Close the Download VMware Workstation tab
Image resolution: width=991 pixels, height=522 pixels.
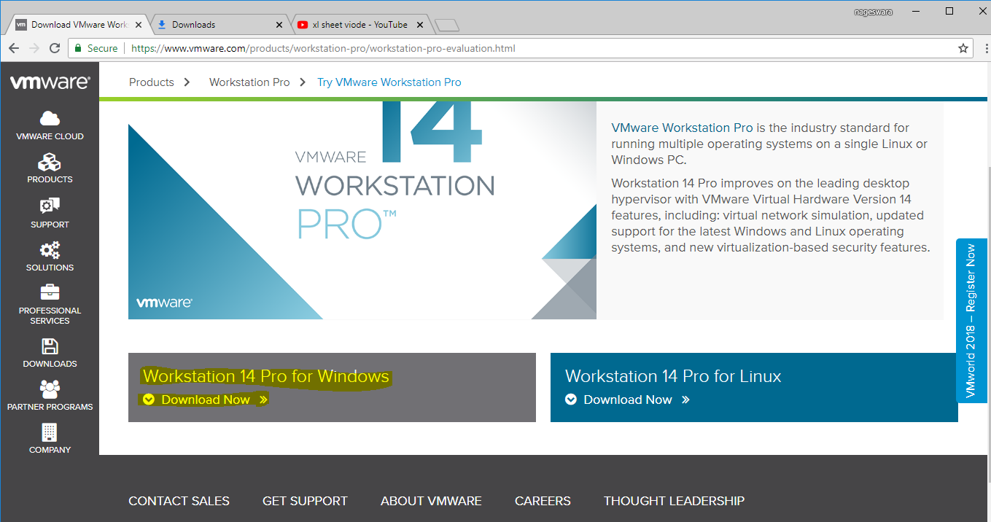click(139, 24)
